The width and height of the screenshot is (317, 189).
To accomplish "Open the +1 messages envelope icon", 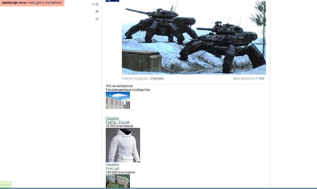I will pos(97,5).
